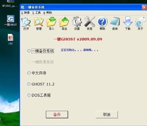The height and width of the screenshot is (126, 147).
Task: Close the 一键备份系统 window
Action: 144,7
